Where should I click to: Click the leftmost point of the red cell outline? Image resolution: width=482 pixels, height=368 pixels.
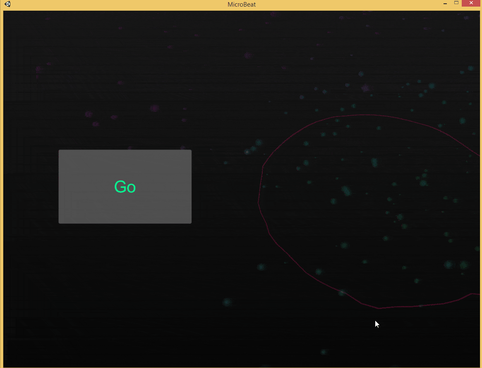click(258, 202)
